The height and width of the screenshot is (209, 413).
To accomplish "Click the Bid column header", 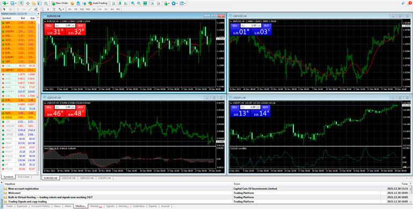I will point(23,18).
